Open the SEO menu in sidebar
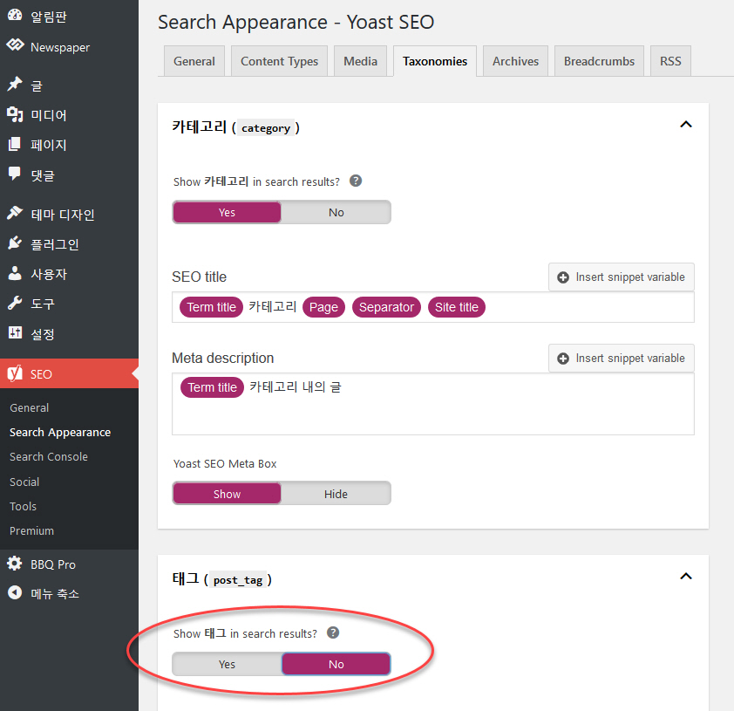 (69, 373)
